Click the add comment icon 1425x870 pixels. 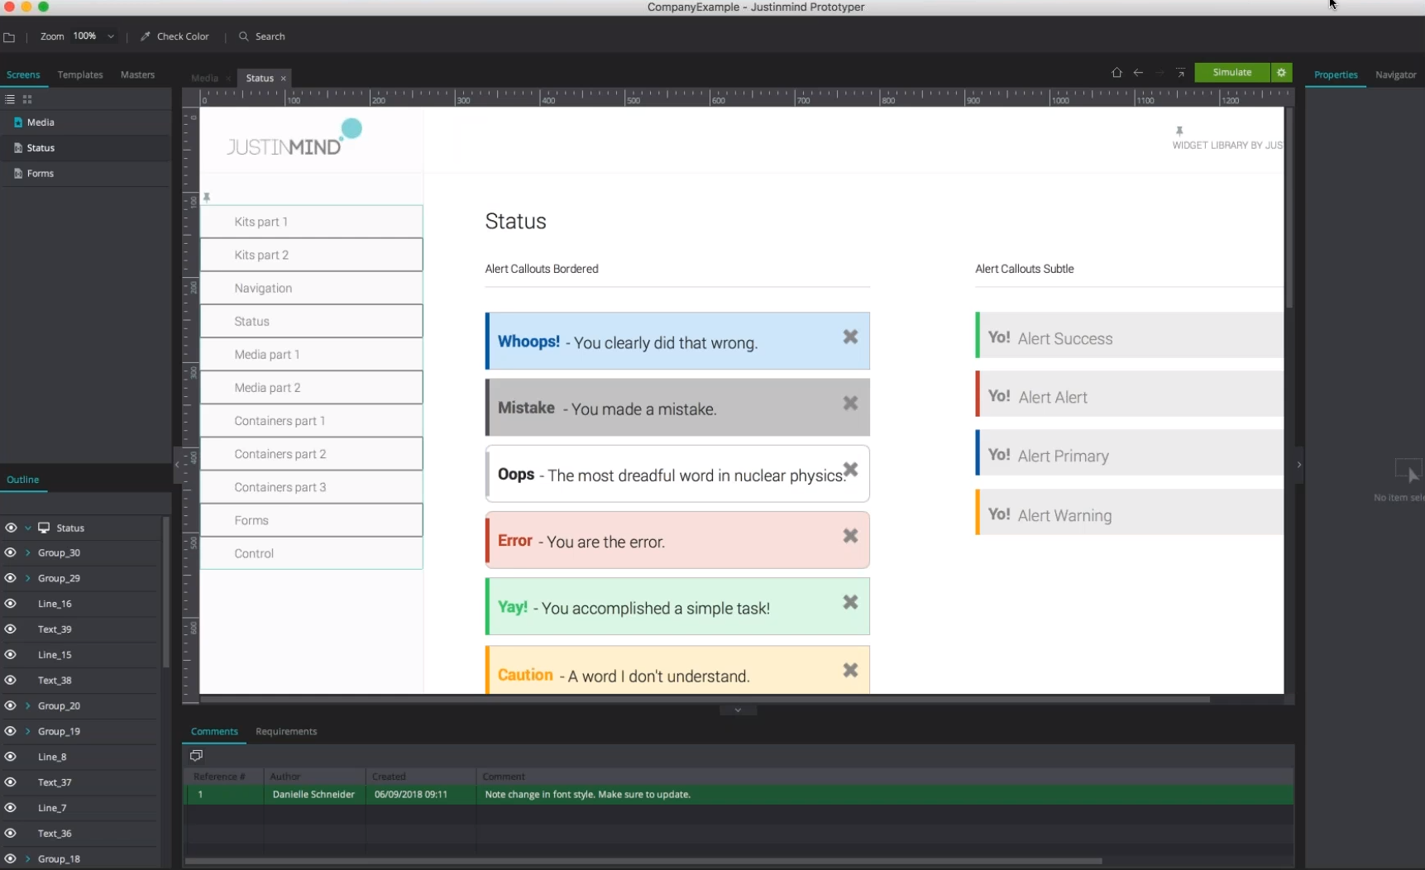tap(196, 755)
